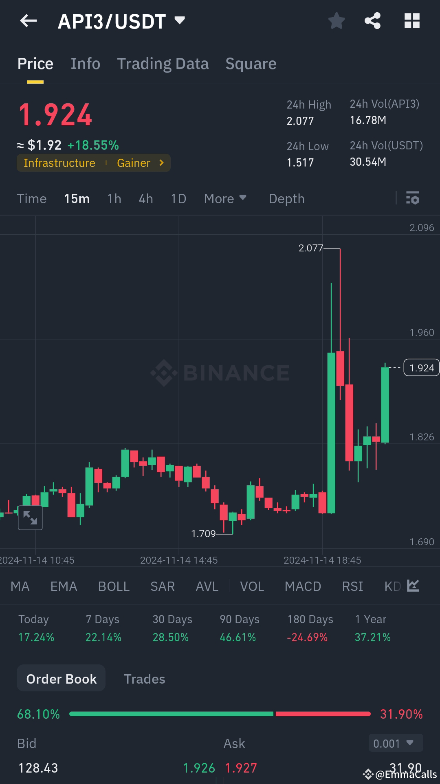Switch to the Trading Data tab

[x=163, y=64]
